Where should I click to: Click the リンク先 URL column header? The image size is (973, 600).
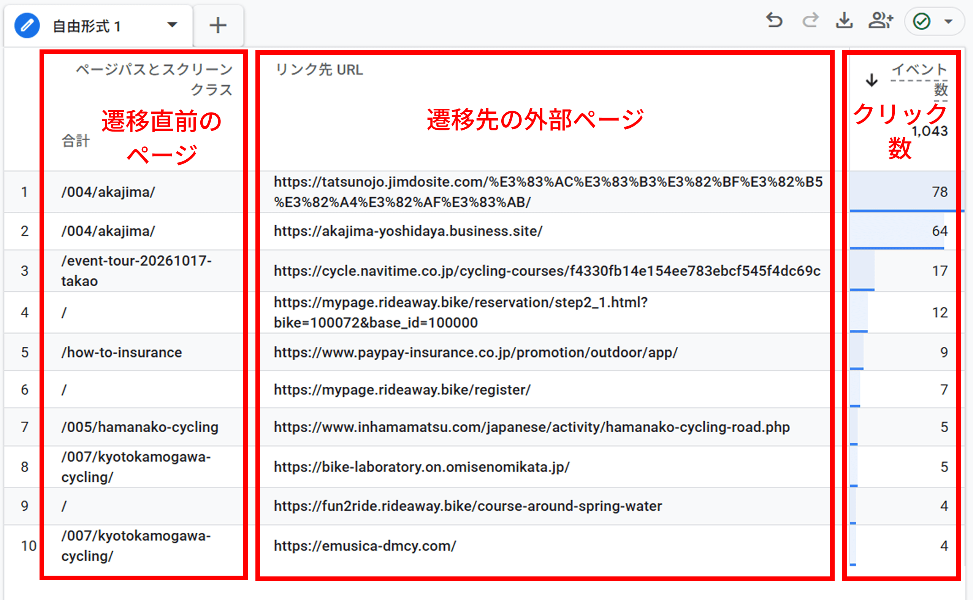[x=319, y=70]
